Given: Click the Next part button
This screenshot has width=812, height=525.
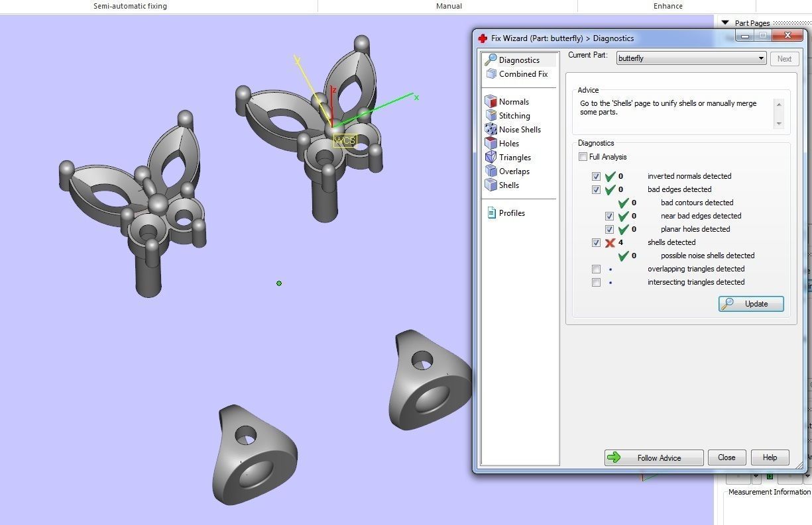Looking at the screenshot, I should coord(784,58).
